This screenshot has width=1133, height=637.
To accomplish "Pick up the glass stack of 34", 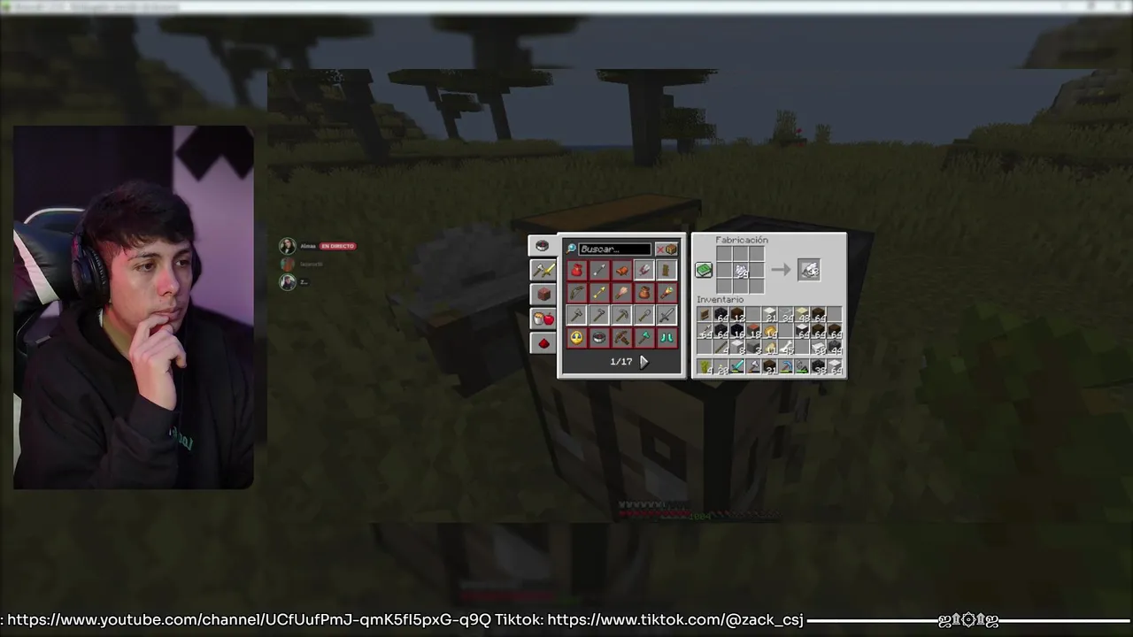I will (786, 314).
